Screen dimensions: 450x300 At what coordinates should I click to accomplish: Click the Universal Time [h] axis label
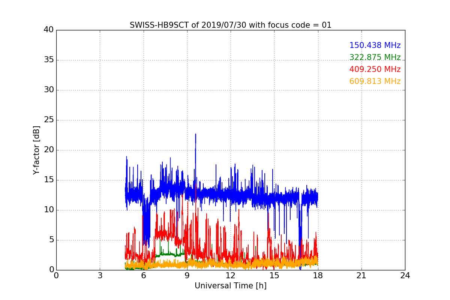click(231, 286)
